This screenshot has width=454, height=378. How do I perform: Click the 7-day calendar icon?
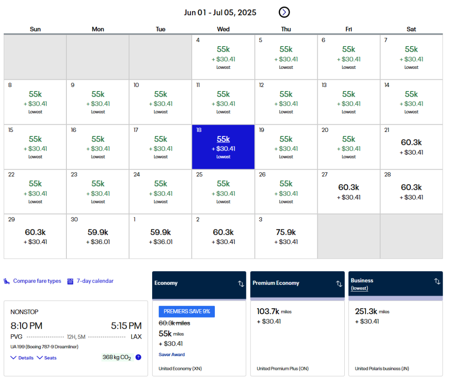pyautogui.click(x=70, y=281)
